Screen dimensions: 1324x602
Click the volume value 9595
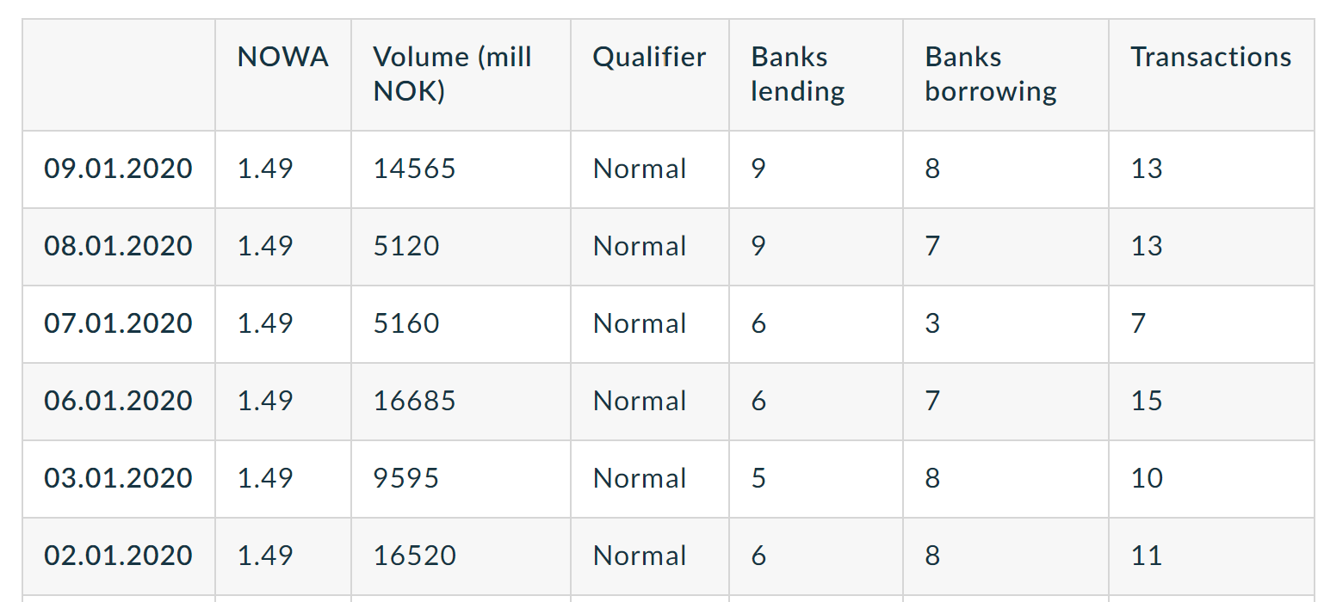(x=406, y=478)
